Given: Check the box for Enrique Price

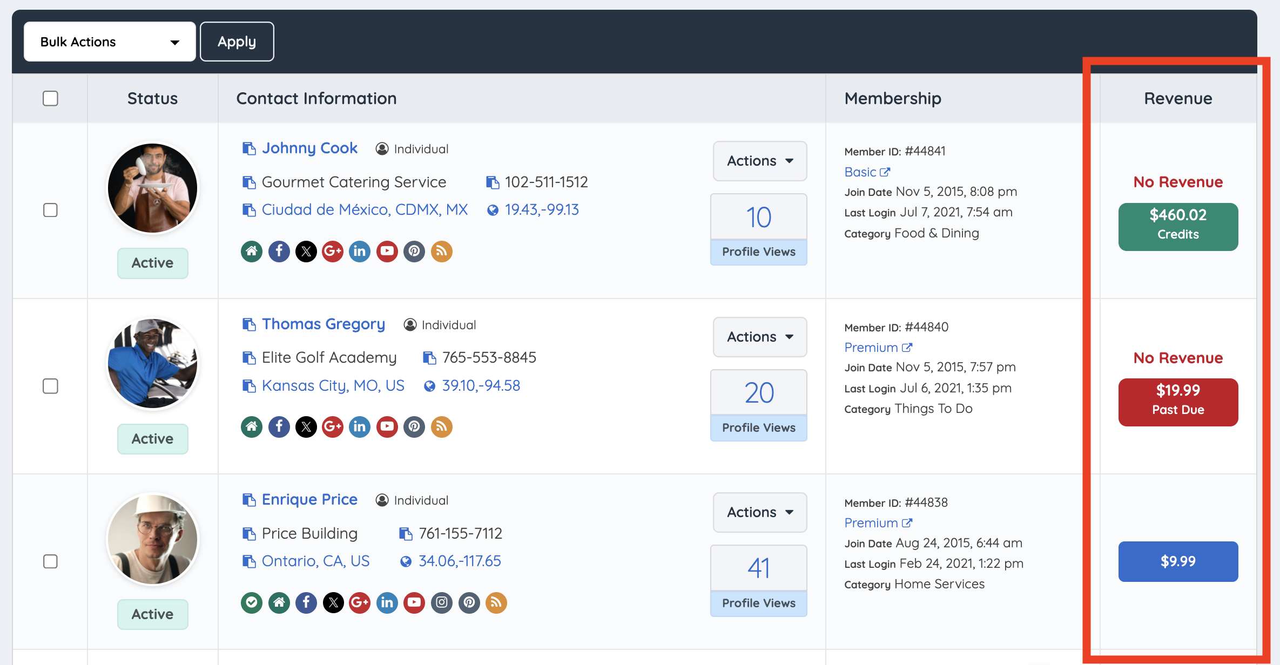Looking at the screenshot, I should coord(50,561).
